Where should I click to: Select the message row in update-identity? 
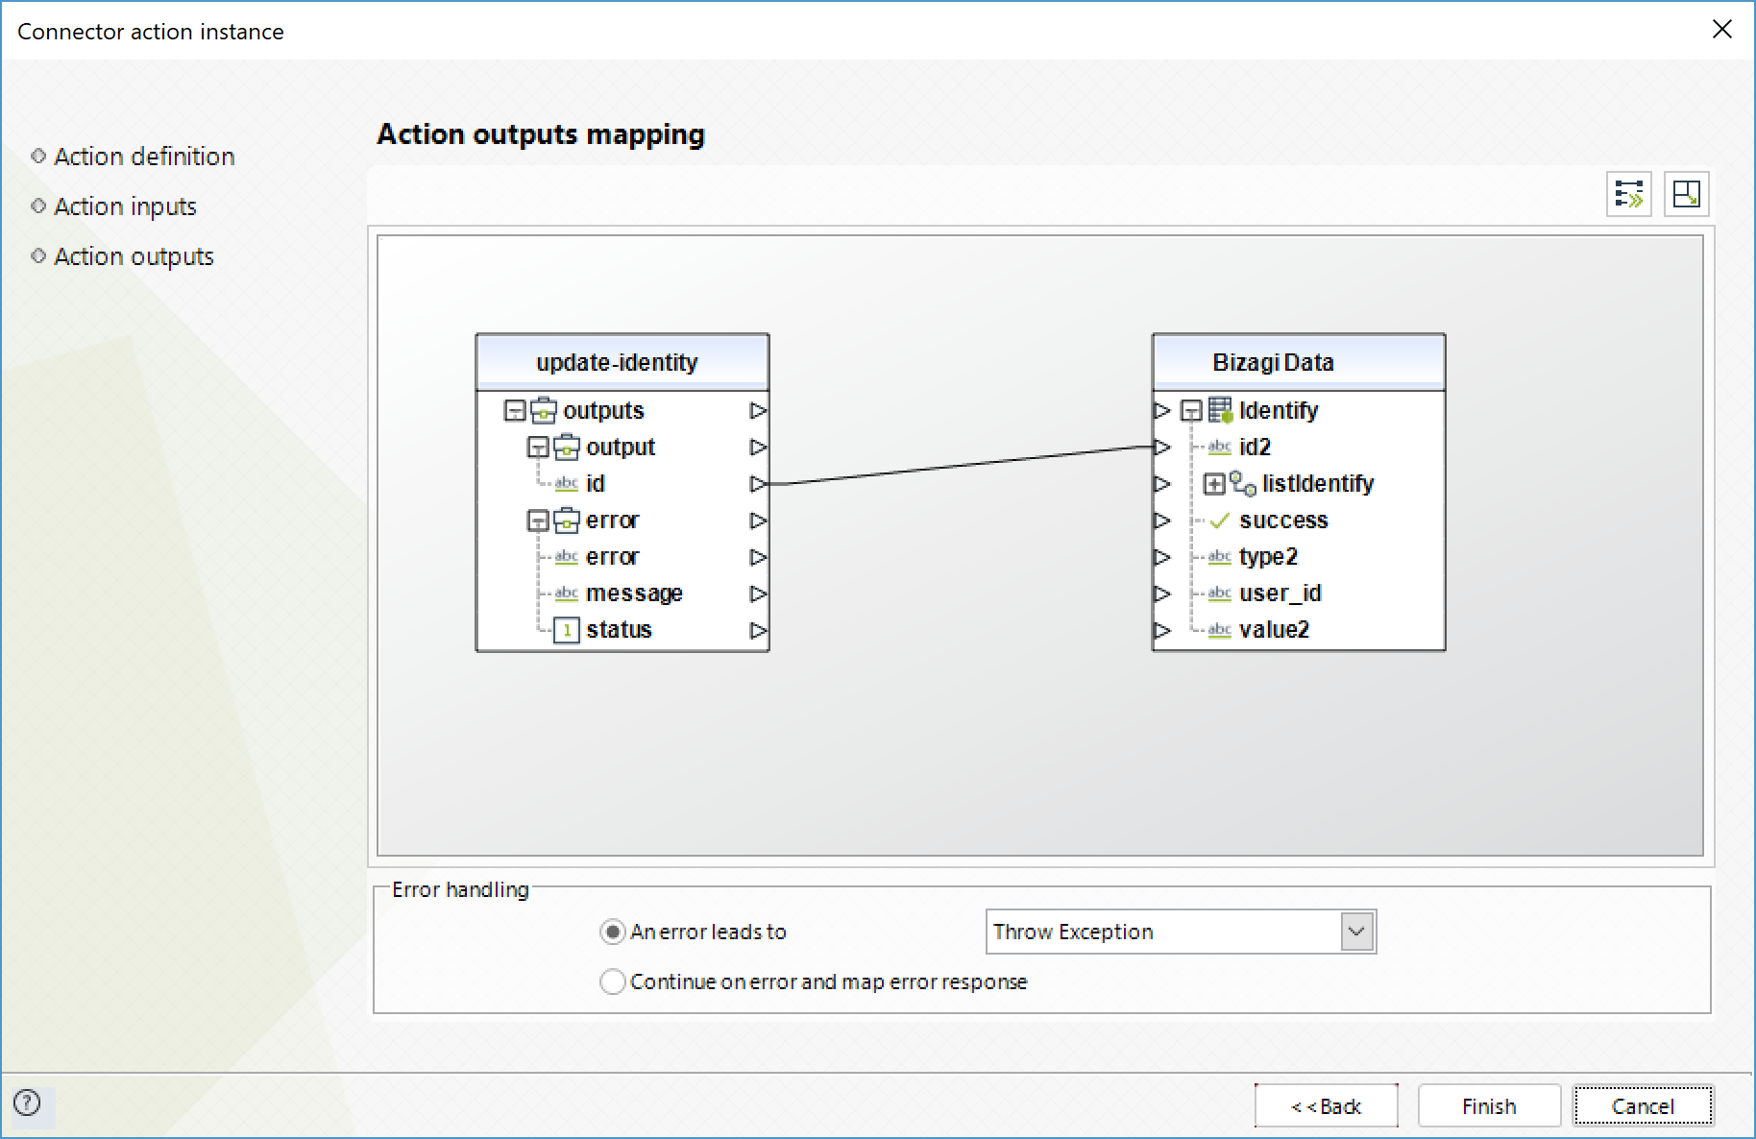coord(622,594)
